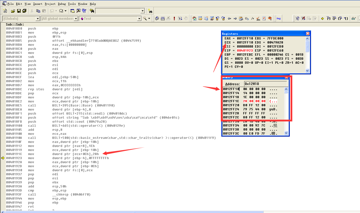The image size is (360, 213).
Task: Click the Undo arrow icon
Action: click(x=52, y=11)
